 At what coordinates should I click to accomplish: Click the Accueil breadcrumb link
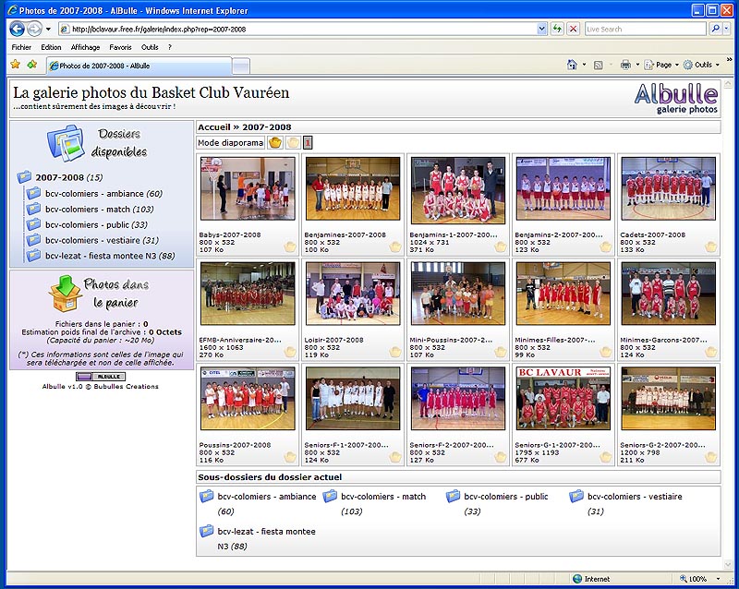[x=214, y=127]
